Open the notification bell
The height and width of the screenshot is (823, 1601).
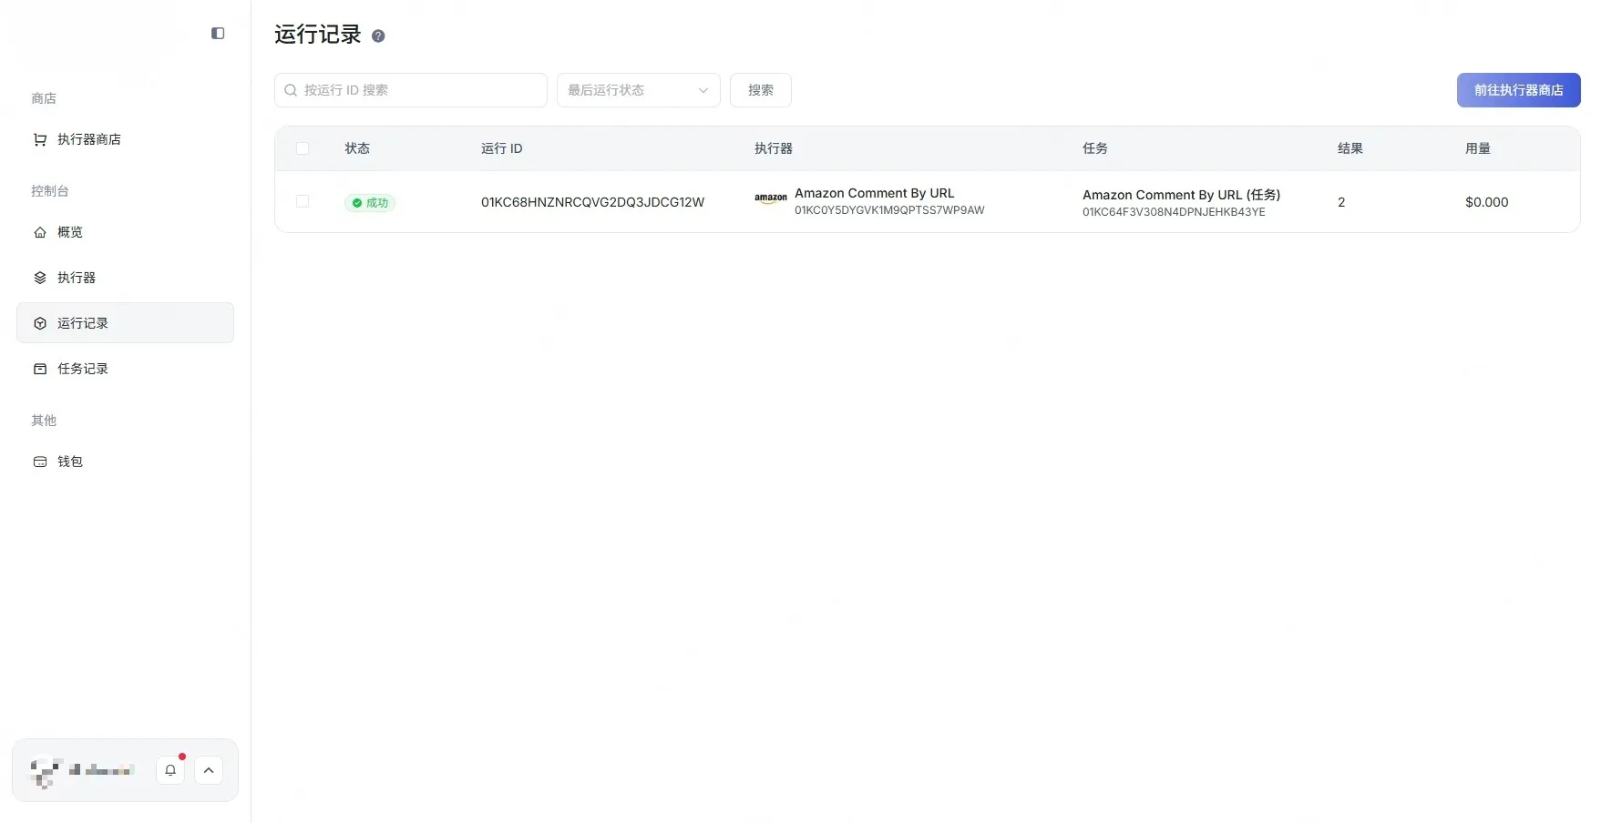tap(170, 770)
